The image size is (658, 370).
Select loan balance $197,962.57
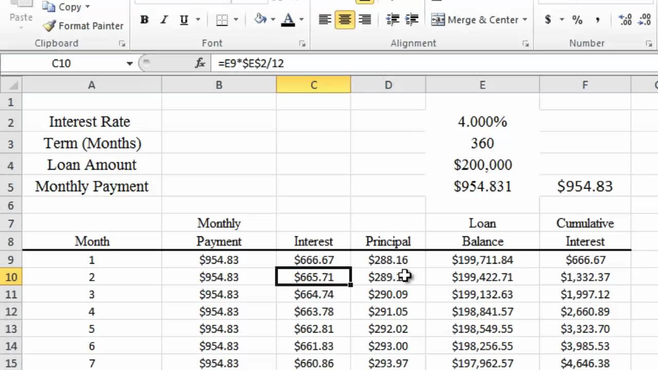click(x=482, y=363)
